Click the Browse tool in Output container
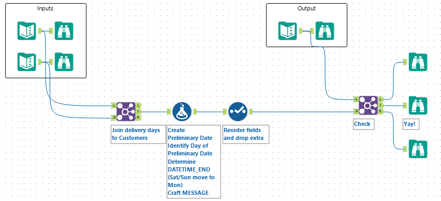This screenshot has height=201, width=441. (x=325, y=31)
